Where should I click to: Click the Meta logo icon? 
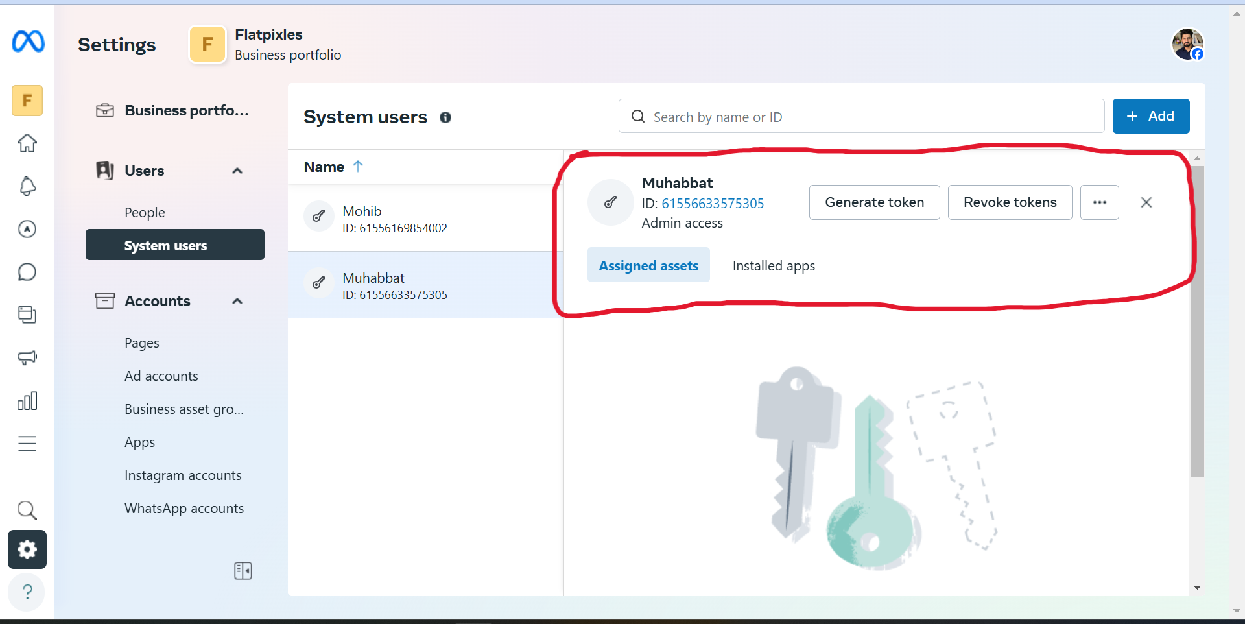click(x=28, y=42)
